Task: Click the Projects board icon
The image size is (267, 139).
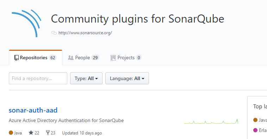Action: click(113, 58)
